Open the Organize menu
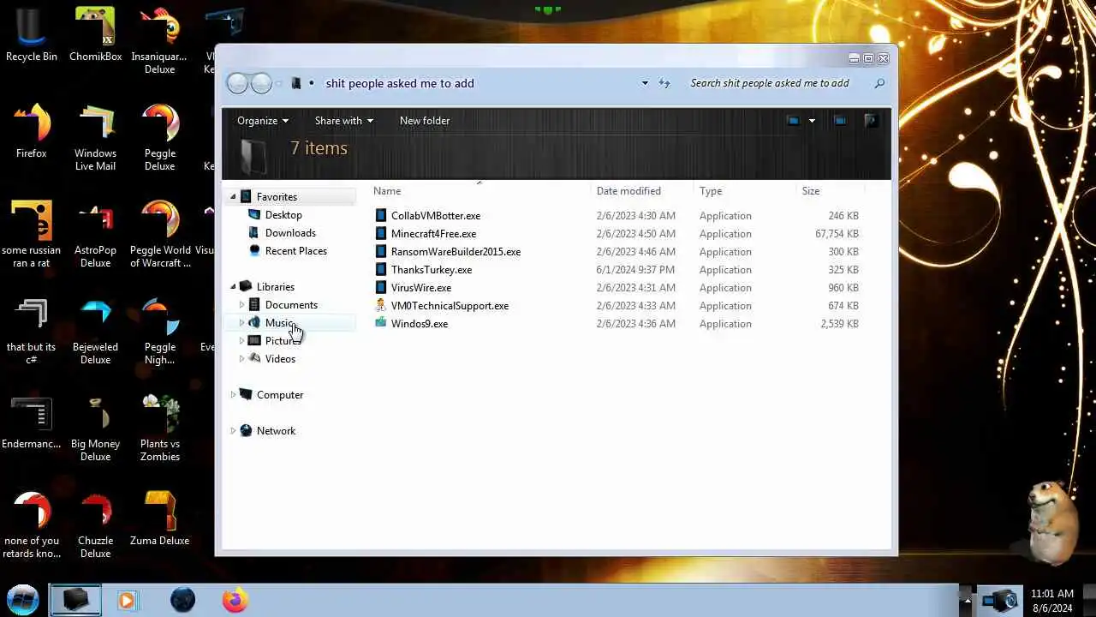 click(263, 121)
